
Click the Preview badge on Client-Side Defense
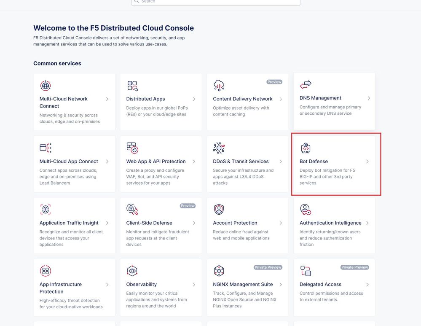point(188,206)
